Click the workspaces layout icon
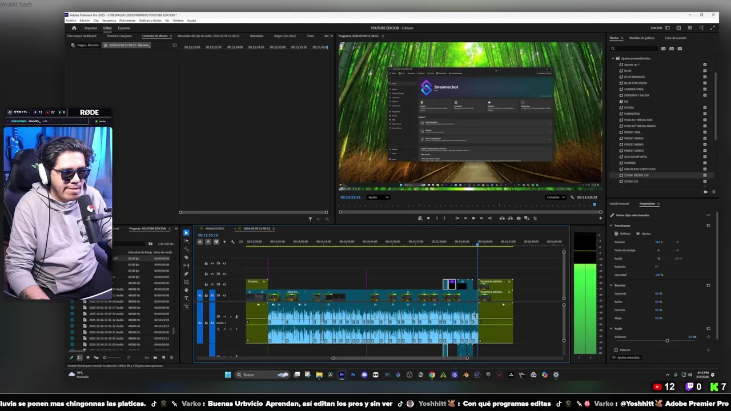Viewport: 731px width, 411px height. click(669, 28)
